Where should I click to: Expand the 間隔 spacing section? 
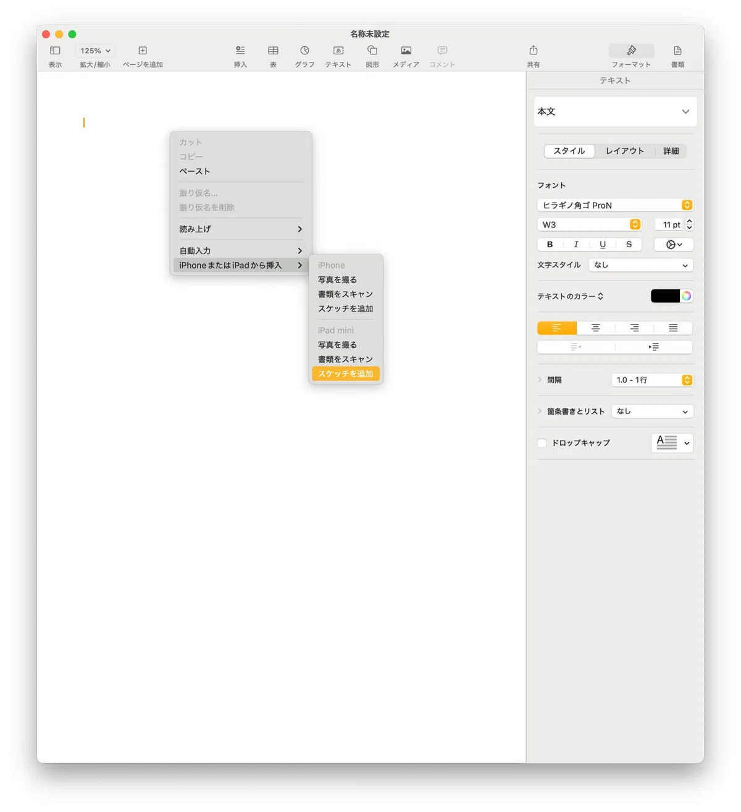tap(540, 380)
